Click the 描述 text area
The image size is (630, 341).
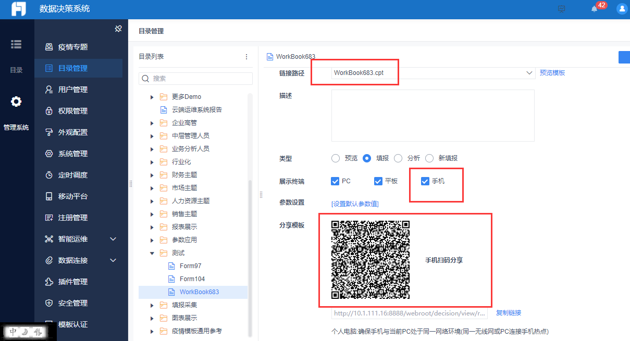pos(433,116)
